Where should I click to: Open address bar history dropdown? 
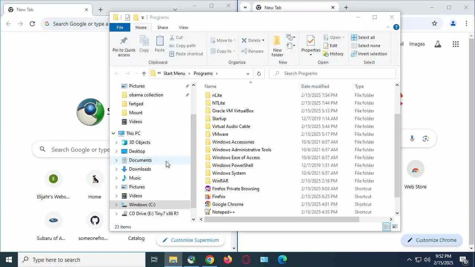(248, 73)
